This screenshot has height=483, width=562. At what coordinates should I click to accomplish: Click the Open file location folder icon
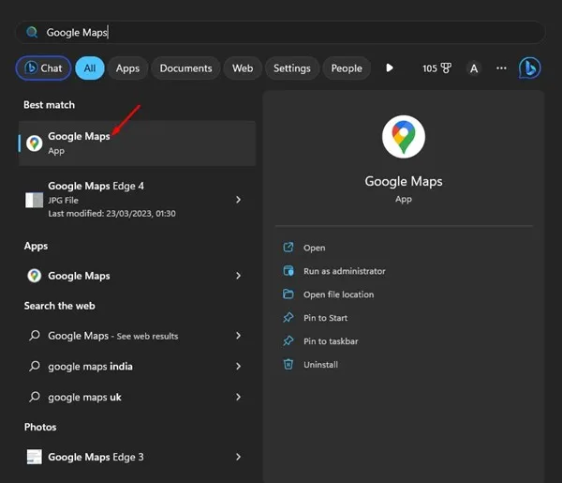pyautogui.click(x=288, y=294)
